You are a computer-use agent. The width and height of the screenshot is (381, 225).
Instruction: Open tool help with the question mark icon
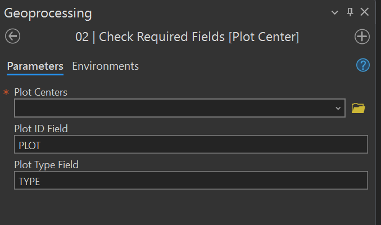[363, 65]
